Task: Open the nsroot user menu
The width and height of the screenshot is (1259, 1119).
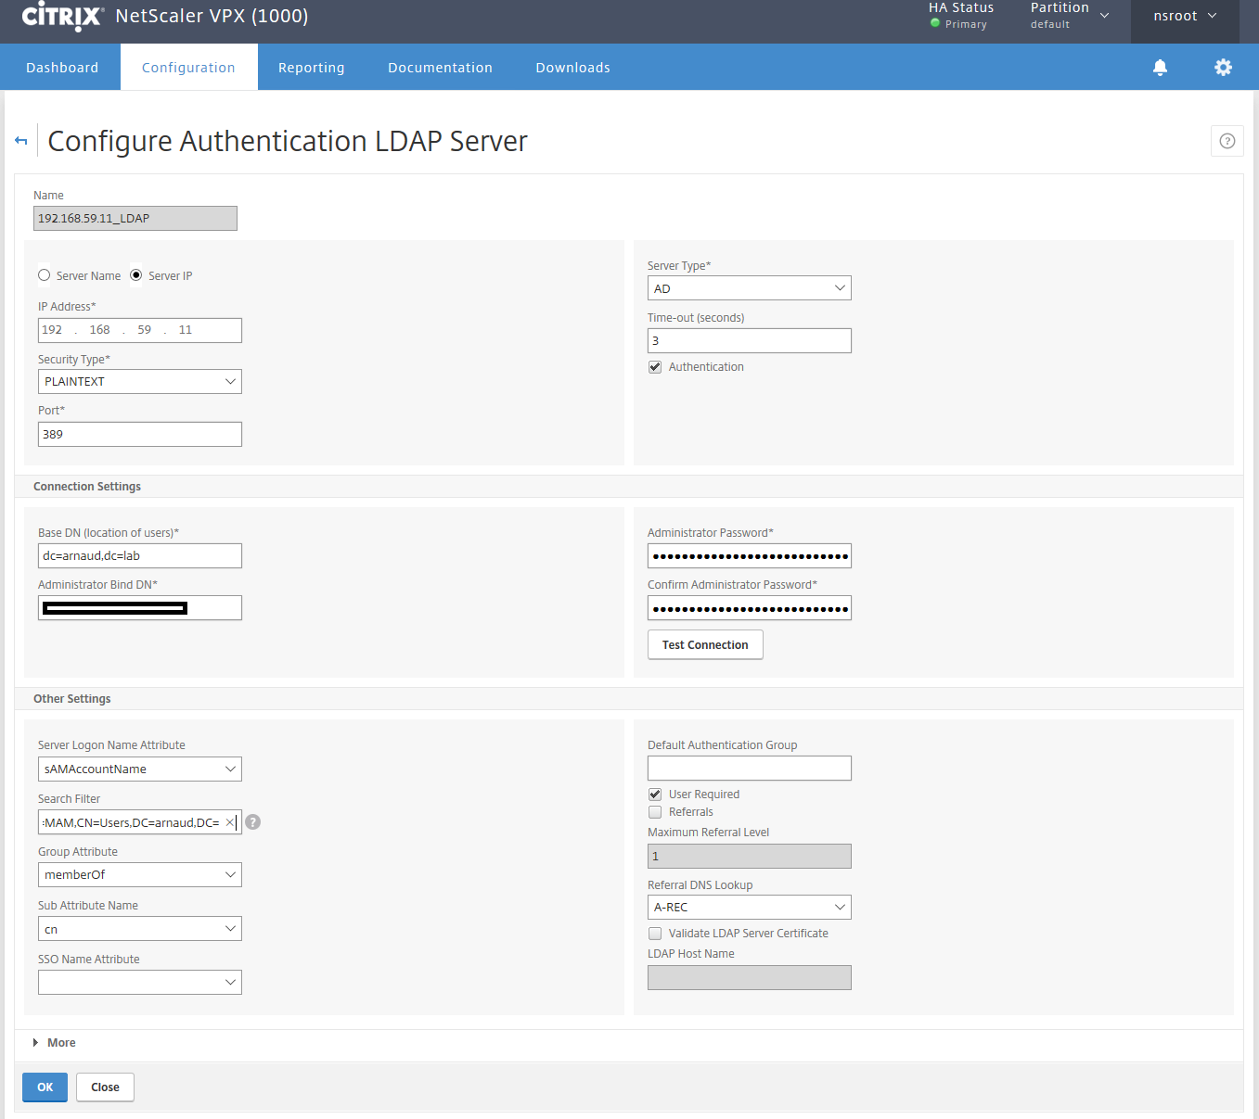Action: (1185, 16)
